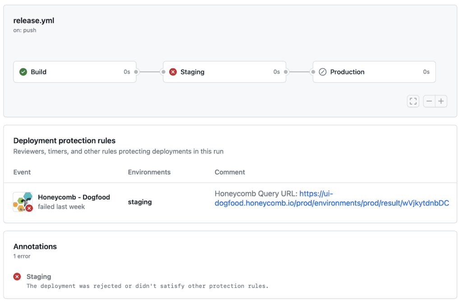Click the green check icon on Build
This screenshot has width=462, height=304.
click(23, 72)
